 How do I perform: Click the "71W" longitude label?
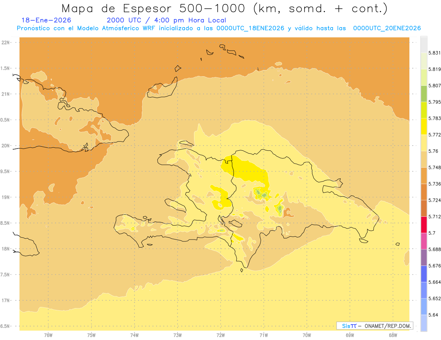pyautogui.click(x=263, y=335)
